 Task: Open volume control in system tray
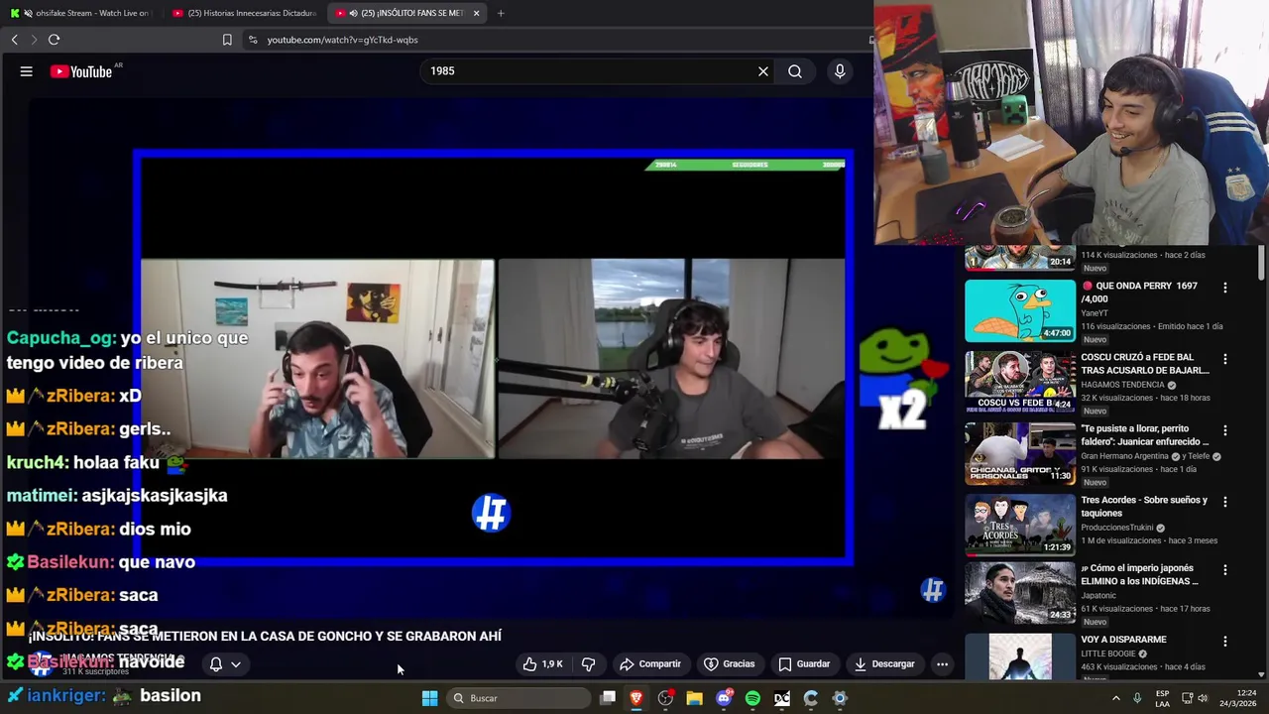point(1203,698)
